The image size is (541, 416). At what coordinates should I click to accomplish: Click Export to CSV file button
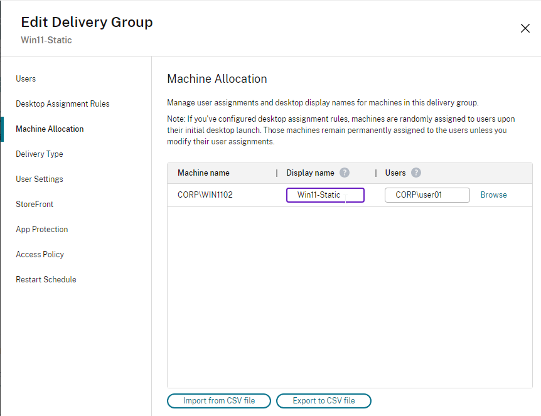tap(323, 401)
